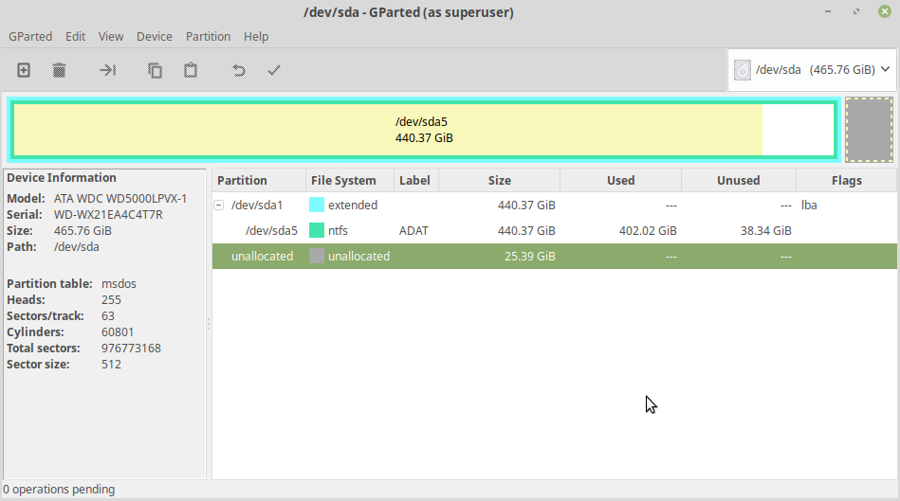Select the /dev/sda5 partition row
The height and width of the screenshot is (501, 900).
tap(555, 230)
